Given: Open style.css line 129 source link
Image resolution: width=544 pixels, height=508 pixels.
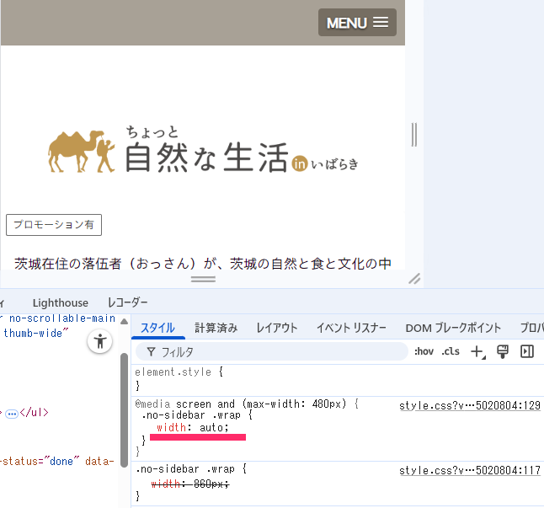Looking at the screenshot, I should [x=469, y=405].
